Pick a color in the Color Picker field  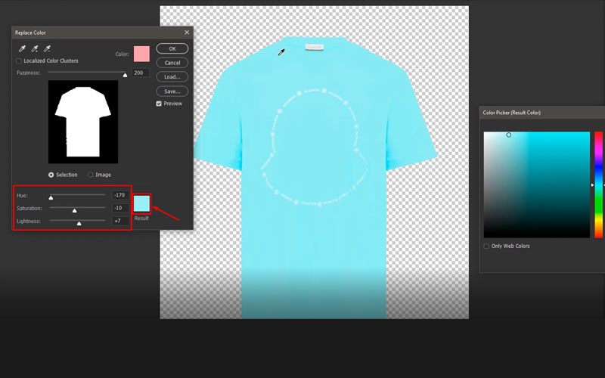(537, 184)
